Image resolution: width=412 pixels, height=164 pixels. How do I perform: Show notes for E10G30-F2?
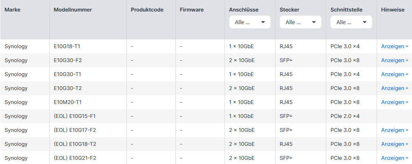tap(394, 60)
